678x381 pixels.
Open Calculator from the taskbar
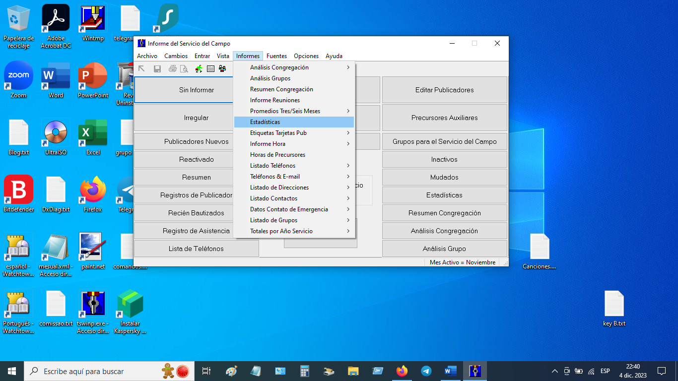(305, 371)
